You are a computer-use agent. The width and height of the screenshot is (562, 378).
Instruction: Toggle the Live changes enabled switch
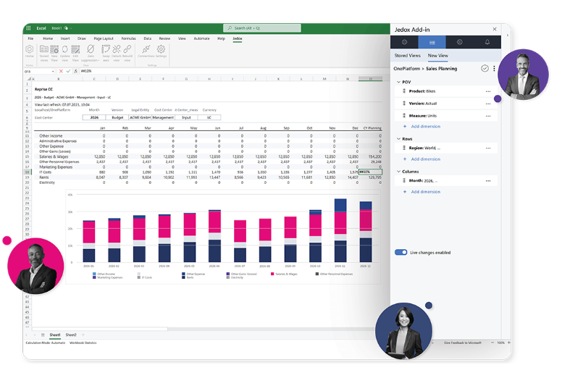coord(400,253)
